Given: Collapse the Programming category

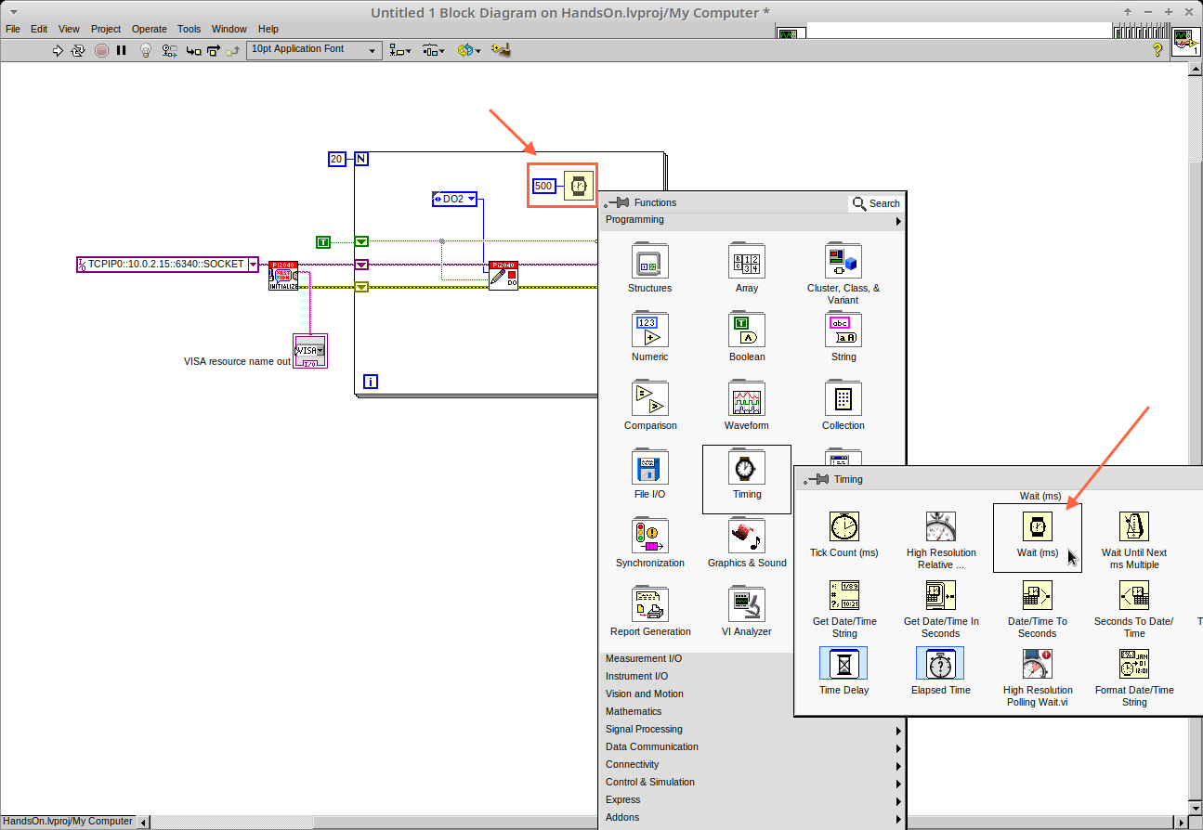Looking at the screenshot, I should point(752,221).
